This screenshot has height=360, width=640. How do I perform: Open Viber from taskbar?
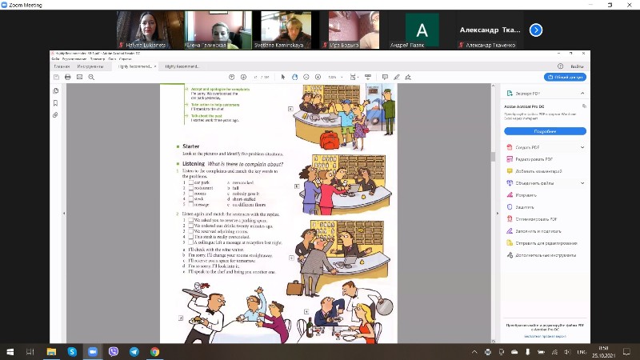pos(114,351)
